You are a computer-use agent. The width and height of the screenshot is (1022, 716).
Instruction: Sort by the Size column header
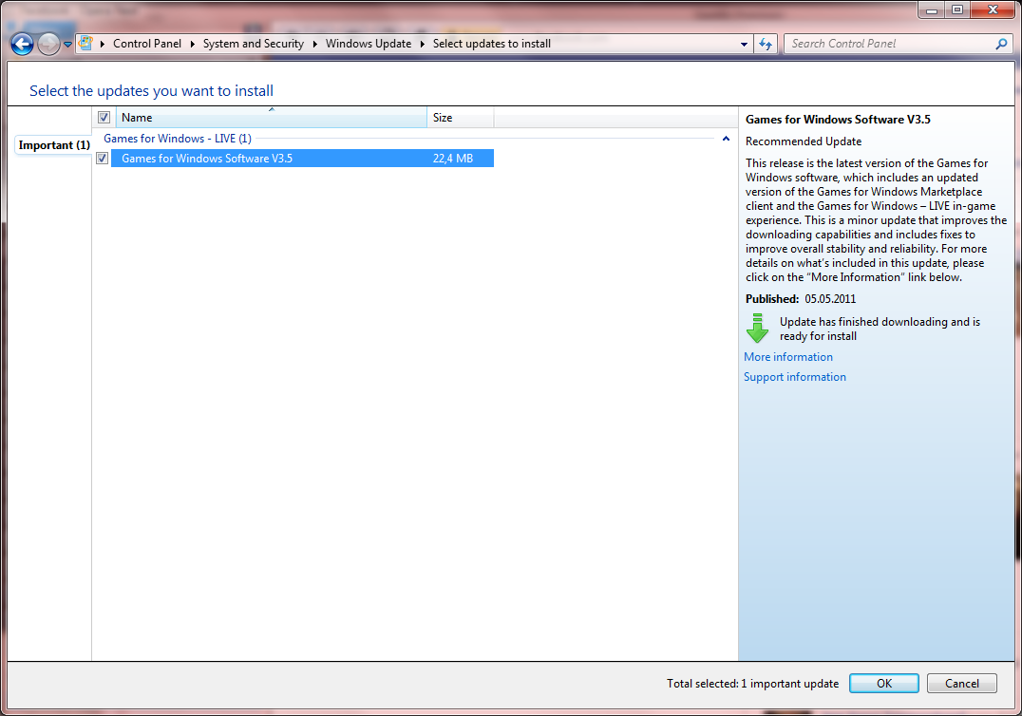[460, 117]
